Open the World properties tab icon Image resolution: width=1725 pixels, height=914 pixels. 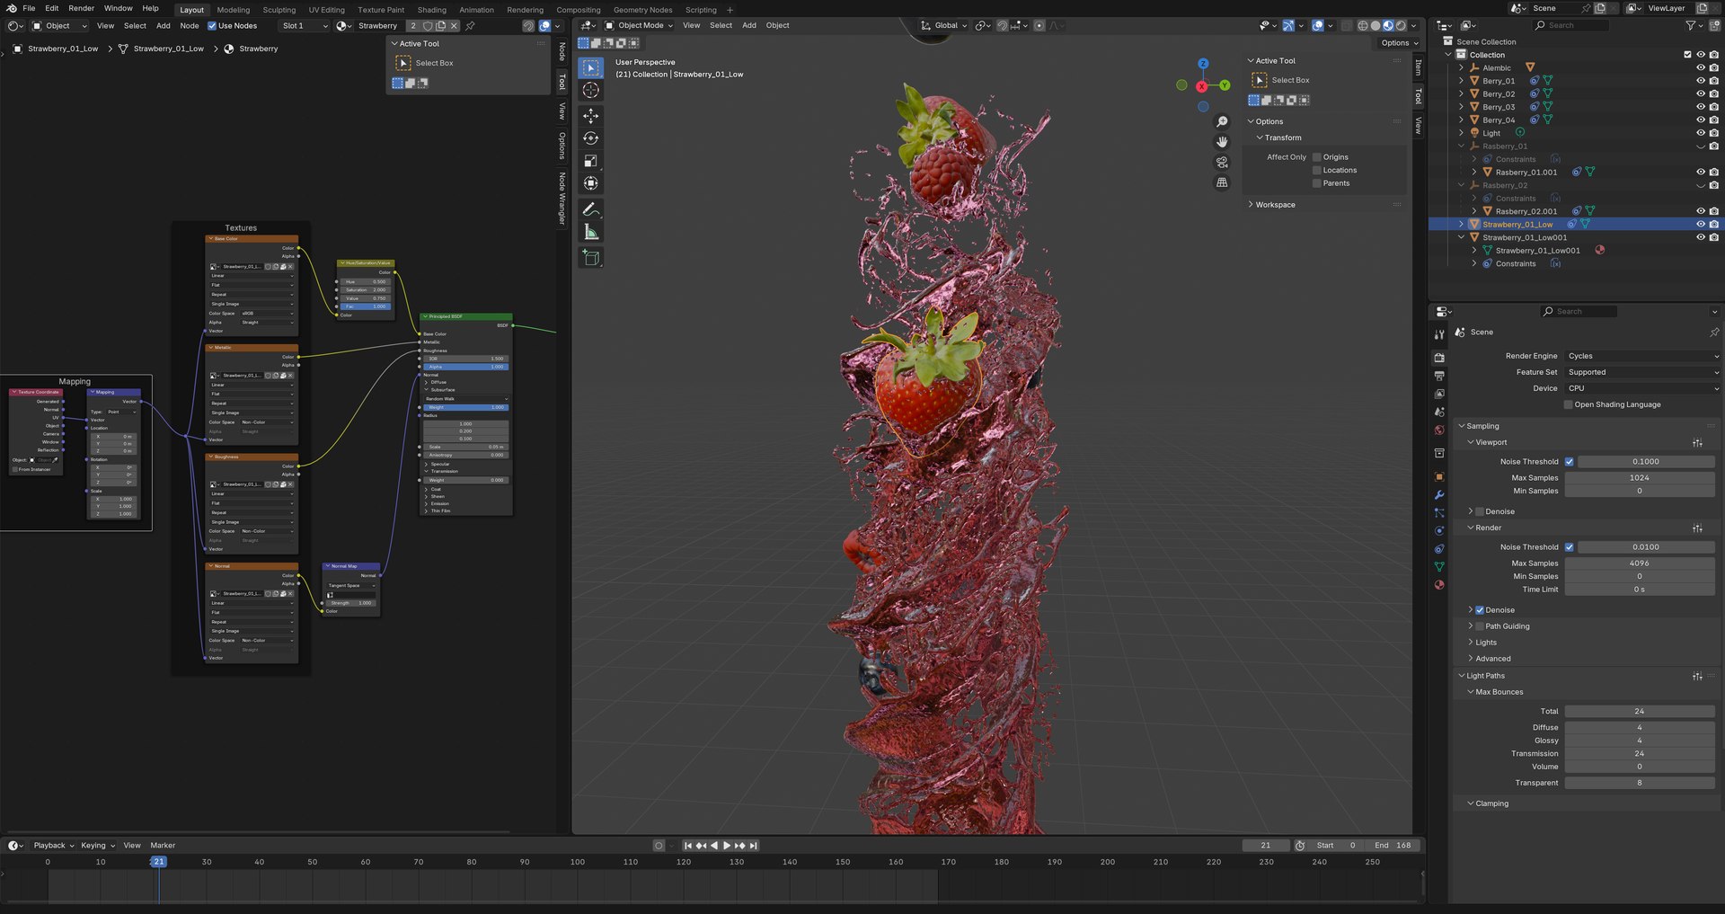click(1439, 430)
